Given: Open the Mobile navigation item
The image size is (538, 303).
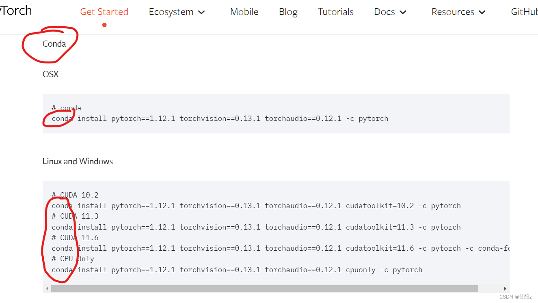Looking at the screenshot, I should 244,12.
